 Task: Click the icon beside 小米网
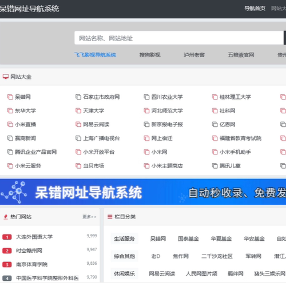(146, 152)
